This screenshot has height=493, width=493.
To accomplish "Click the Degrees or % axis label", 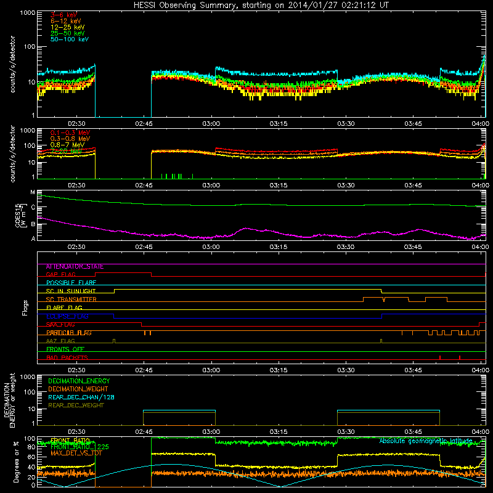I will [16, 462].
